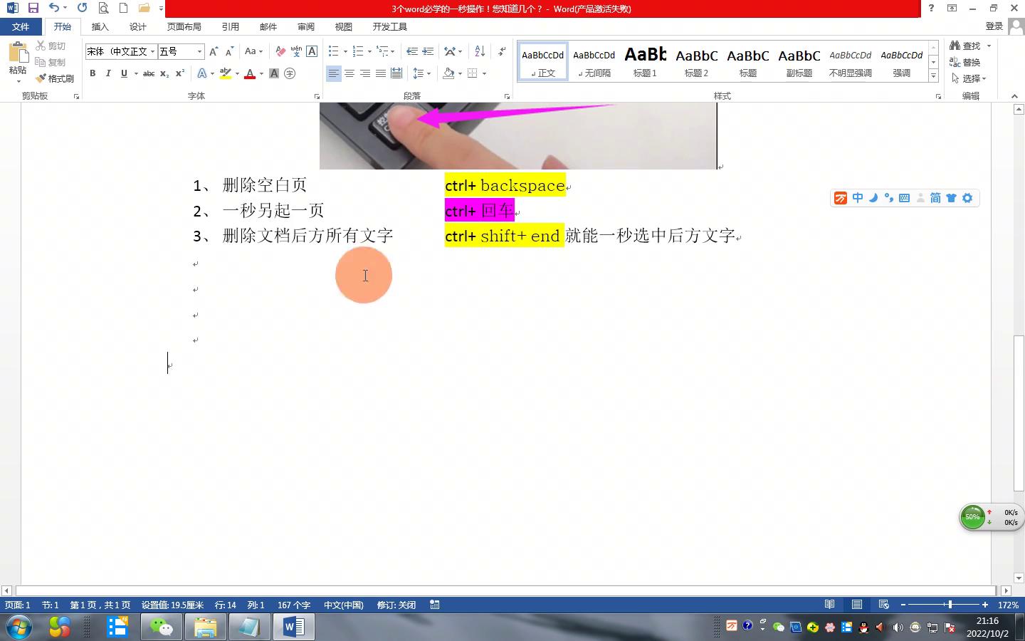
Task: Toggle bold formatting
Action: click(93, 73)
